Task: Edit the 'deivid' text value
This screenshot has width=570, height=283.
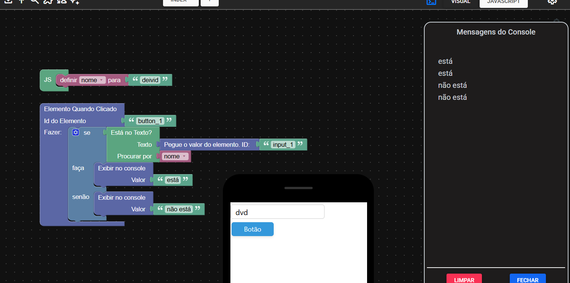Action: point(150,80)
